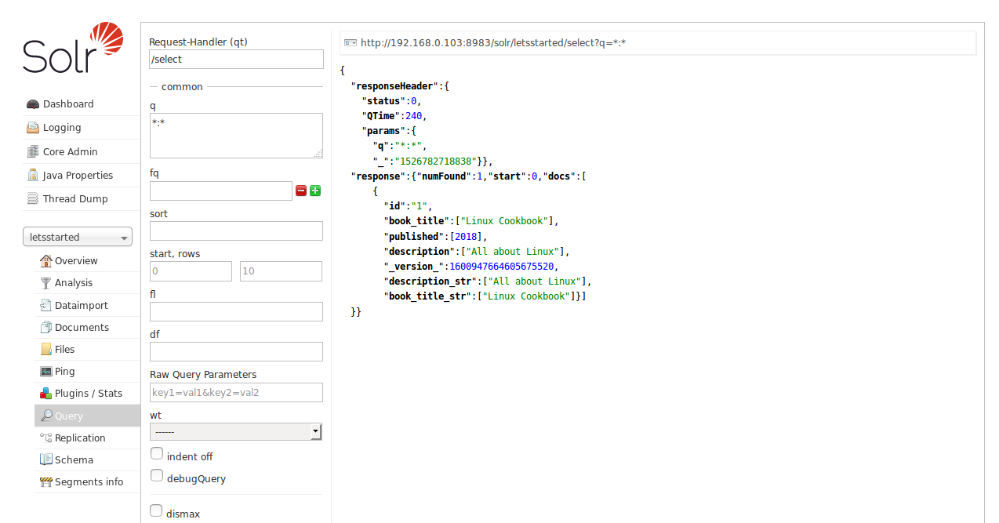Click the Thread Dump icon
The image size is (999, 523).
(32, 199)
